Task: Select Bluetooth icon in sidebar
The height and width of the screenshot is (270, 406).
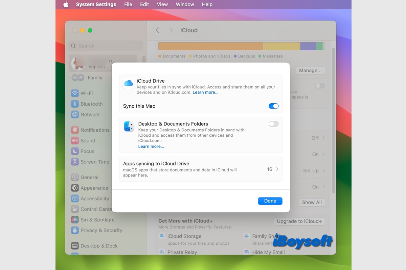Action: click(x=75, y=104)
